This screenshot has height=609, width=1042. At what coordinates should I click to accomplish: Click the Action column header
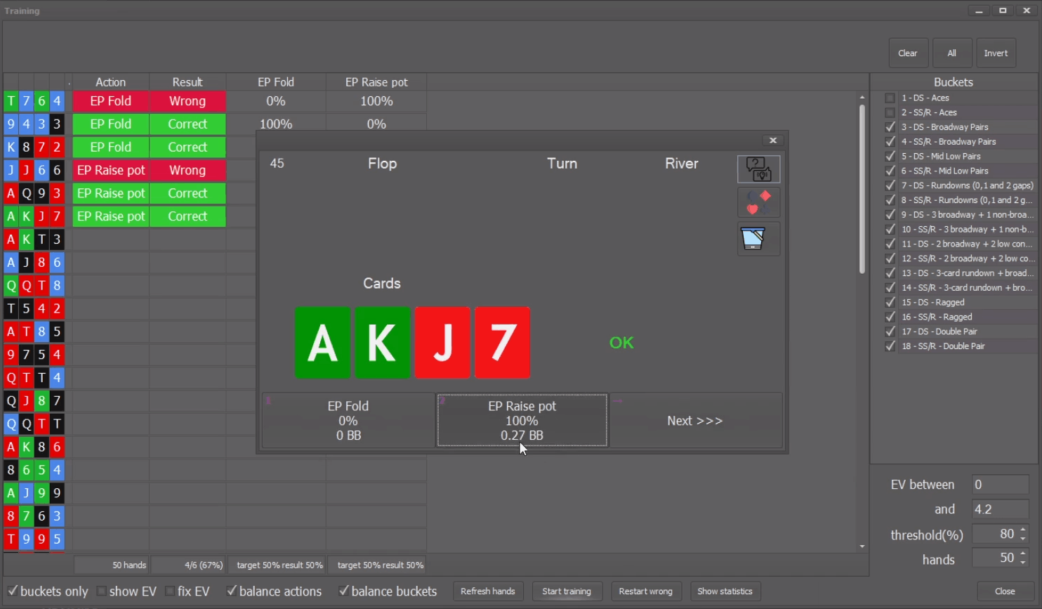click(111, 82)
